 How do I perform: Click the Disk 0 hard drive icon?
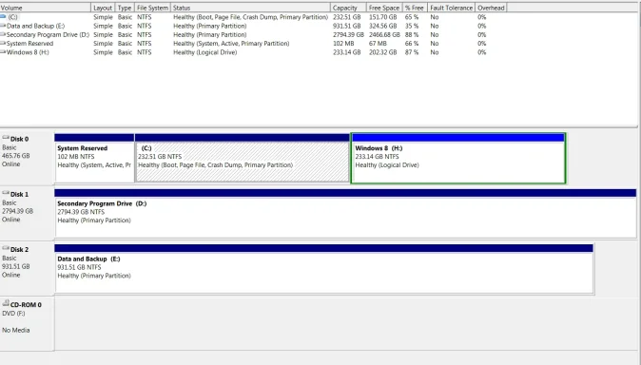click(6, 138)
